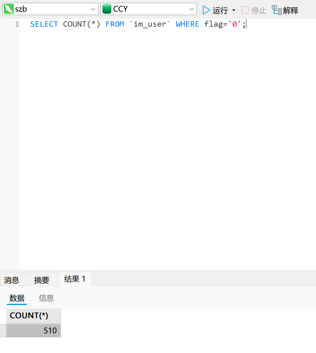Click the explain diagram icon before 解释 label
The width and height of the screenshot is (316, 353).
coord(276,10)
